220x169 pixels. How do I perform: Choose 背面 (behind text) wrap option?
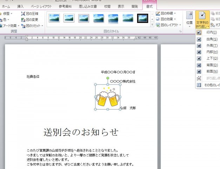click(212, 65)
